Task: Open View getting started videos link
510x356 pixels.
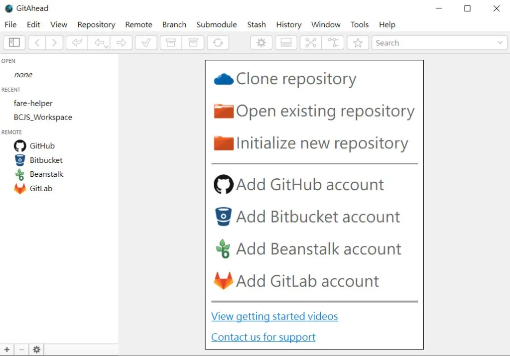Action: click(x=274, y=316)
